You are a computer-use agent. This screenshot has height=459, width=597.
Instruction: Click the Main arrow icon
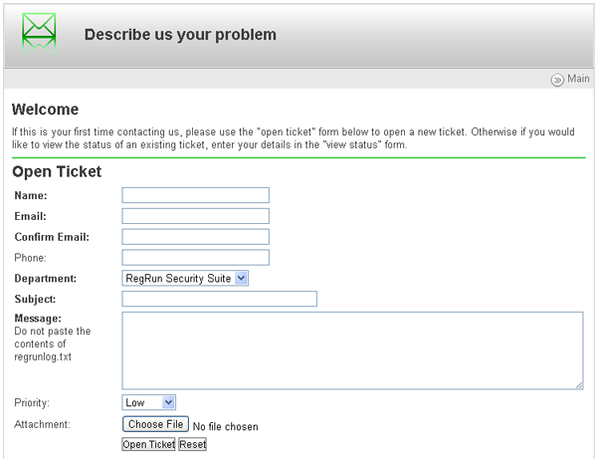pyautogui.click(x=557, y=81)
